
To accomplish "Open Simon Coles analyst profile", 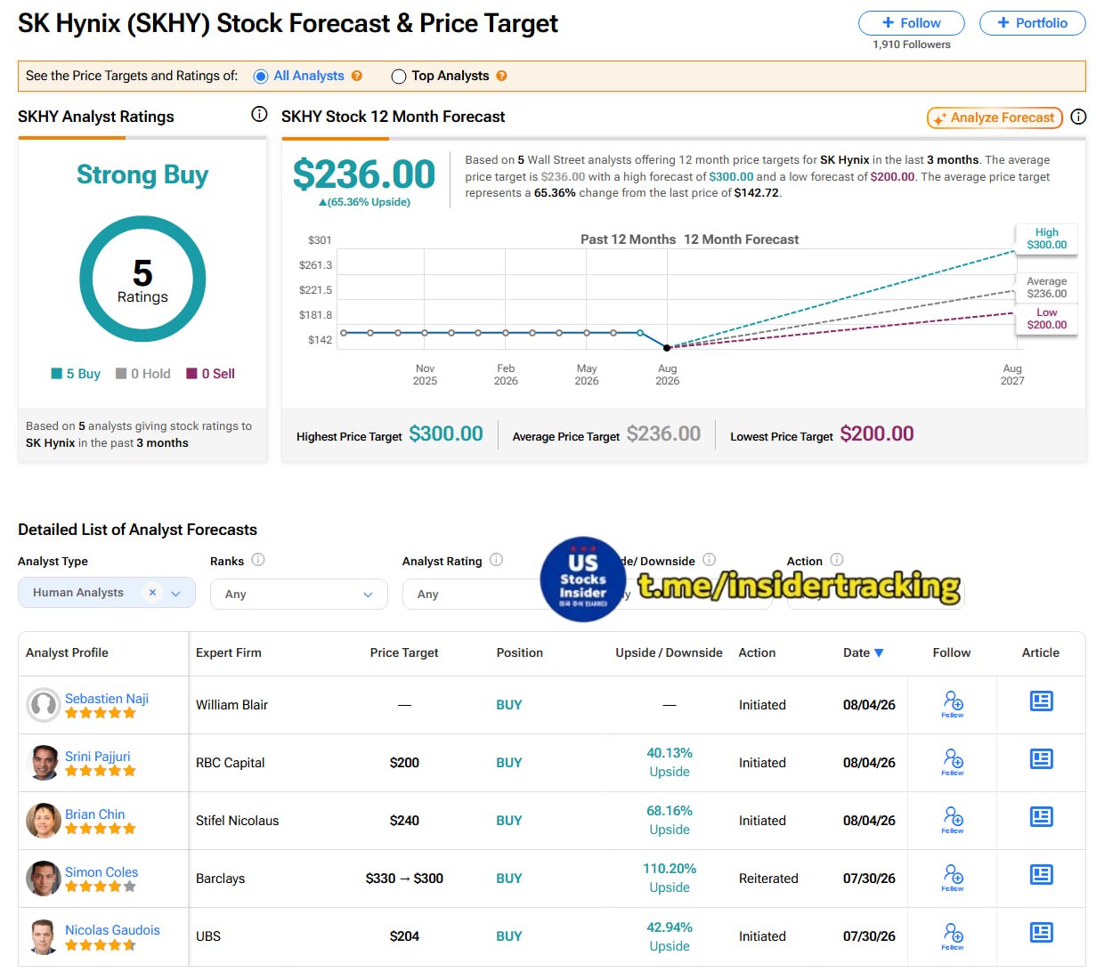I will [101, 872].
